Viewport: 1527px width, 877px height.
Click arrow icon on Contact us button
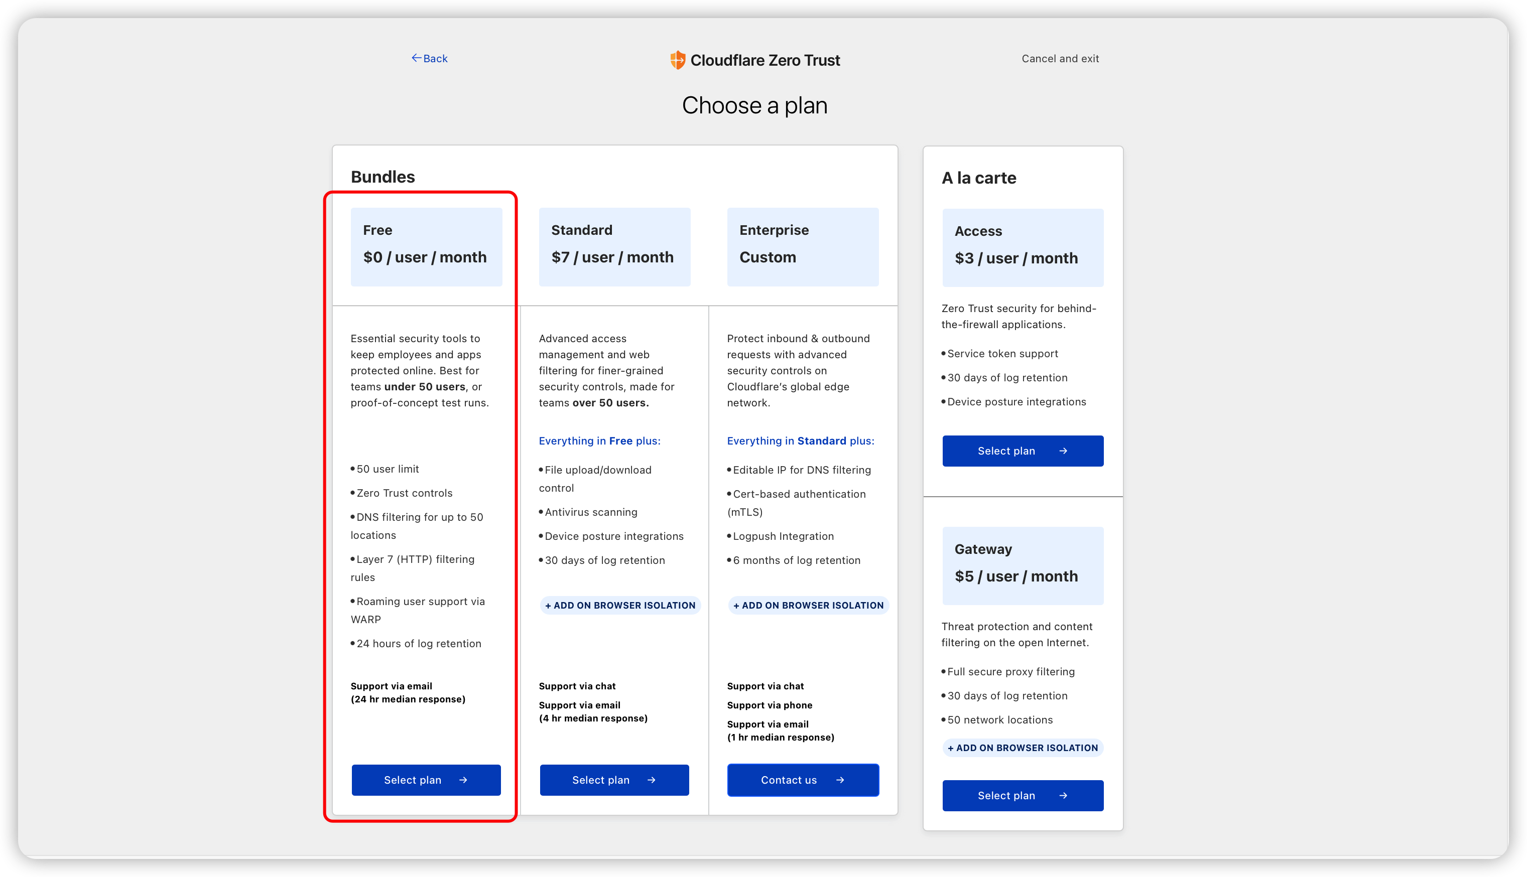pos(840,780)
